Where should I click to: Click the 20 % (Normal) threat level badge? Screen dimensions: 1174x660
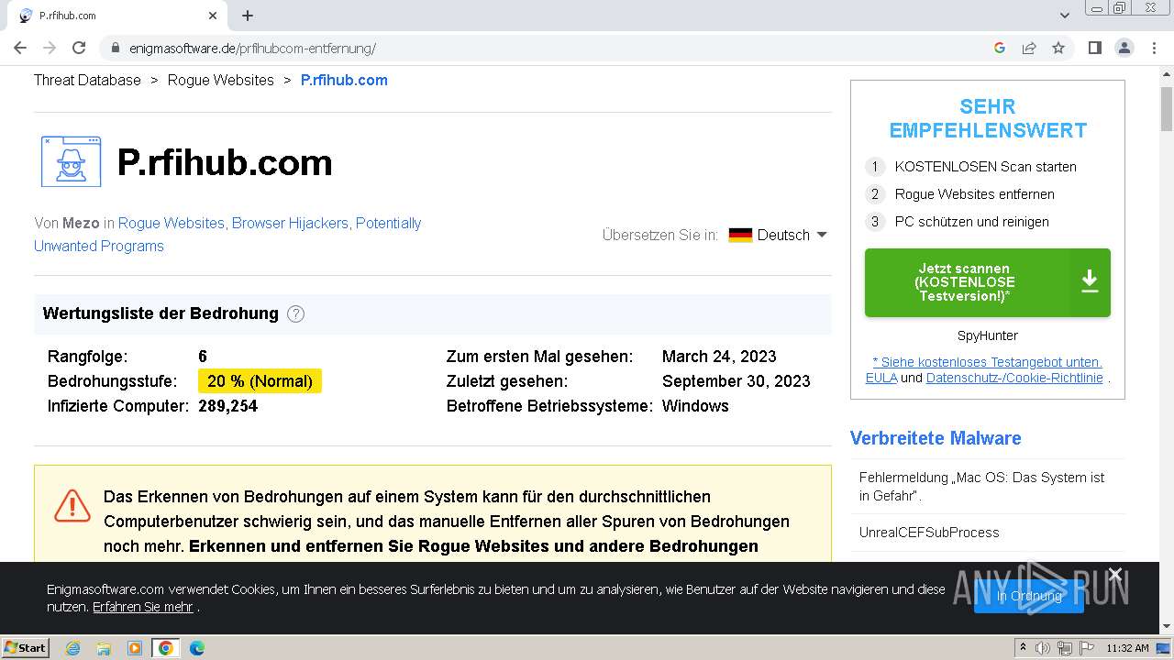[260, 381]
